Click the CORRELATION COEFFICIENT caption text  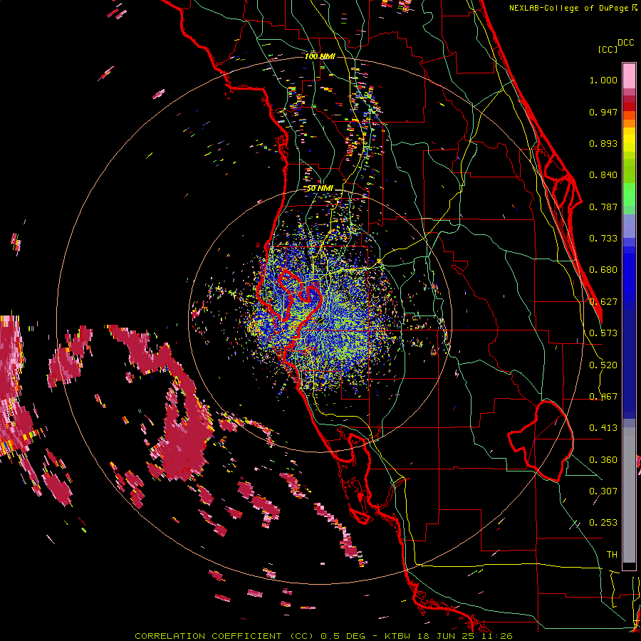tap(208, 636)
